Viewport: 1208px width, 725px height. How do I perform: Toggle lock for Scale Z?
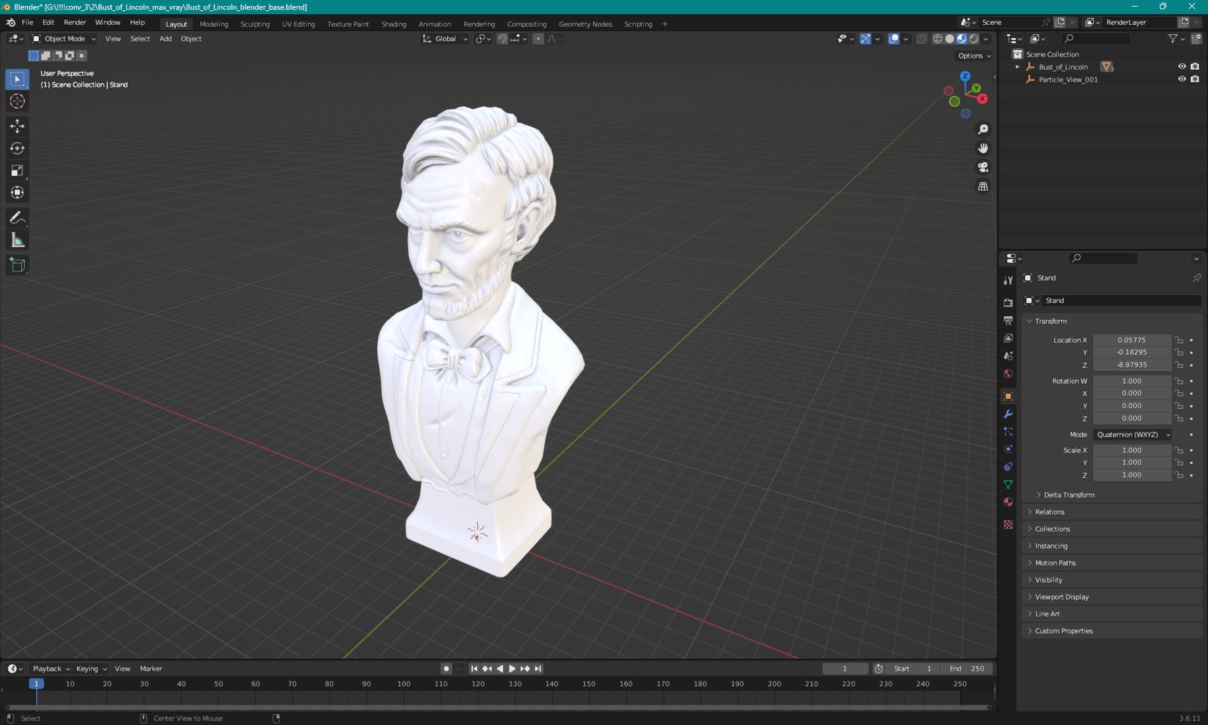[1179, 475]
